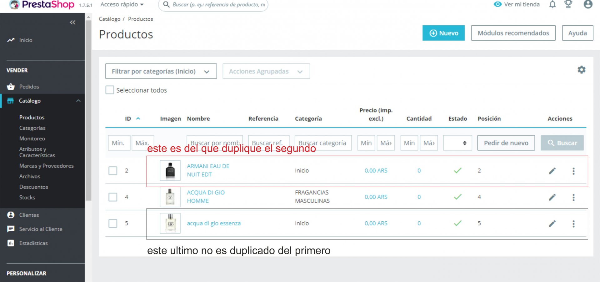Open Descuentos in the sidebar submenu
This screenshot has width=600, height=282.
[34, 187]
